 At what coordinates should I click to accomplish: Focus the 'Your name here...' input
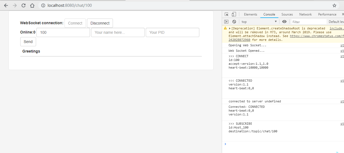pos(118,32)
